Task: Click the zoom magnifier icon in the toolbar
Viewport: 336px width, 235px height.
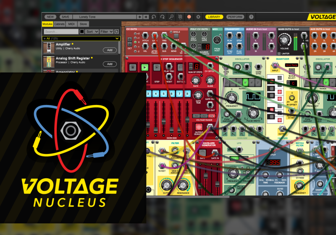Action: [171, 17]
